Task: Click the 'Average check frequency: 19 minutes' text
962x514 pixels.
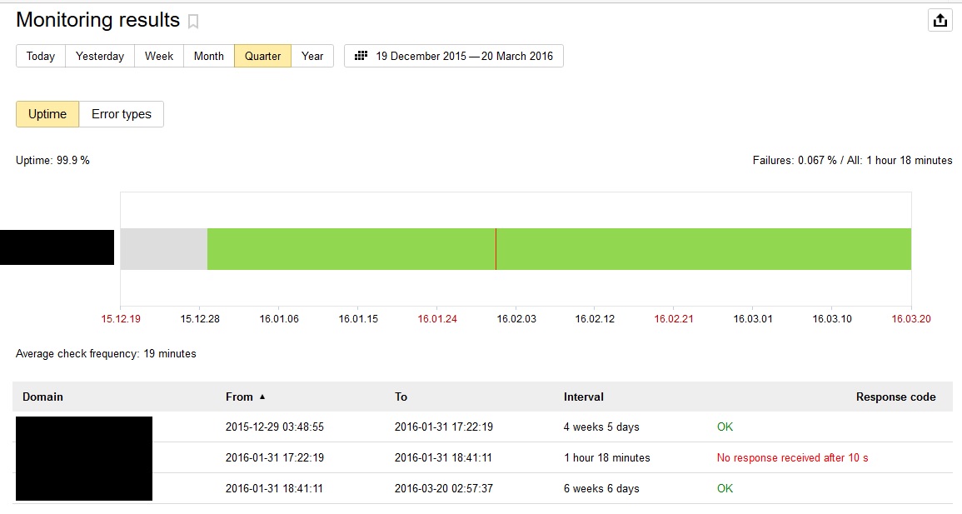Action: (x=106, y=353)
